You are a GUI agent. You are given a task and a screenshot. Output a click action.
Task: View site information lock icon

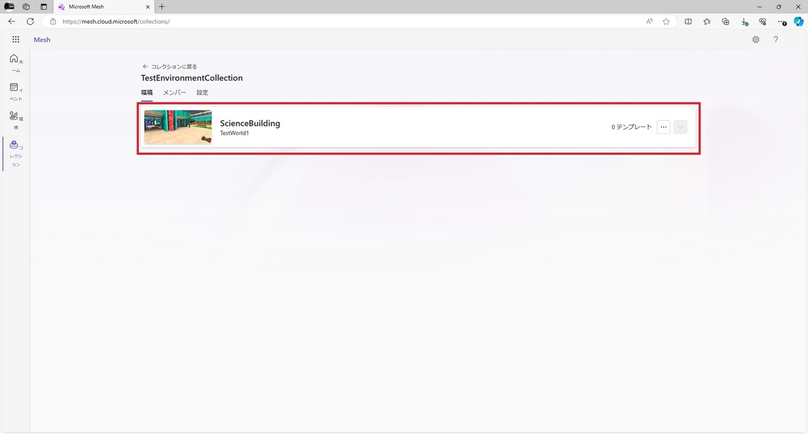(x=53, y=22)
